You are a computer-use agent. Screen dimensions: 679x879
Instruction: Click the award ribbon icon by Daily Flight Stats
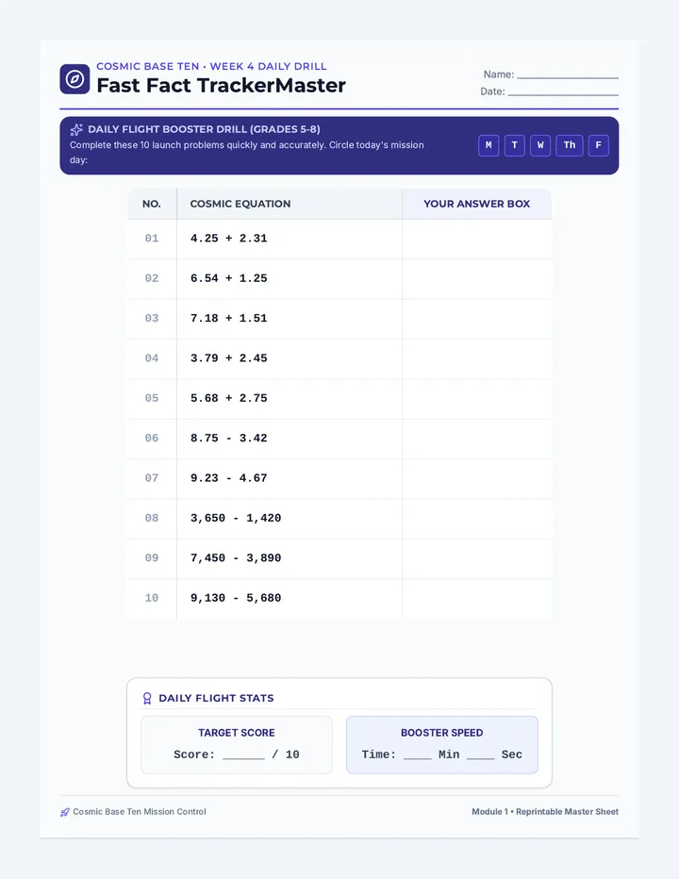(147, 698)
